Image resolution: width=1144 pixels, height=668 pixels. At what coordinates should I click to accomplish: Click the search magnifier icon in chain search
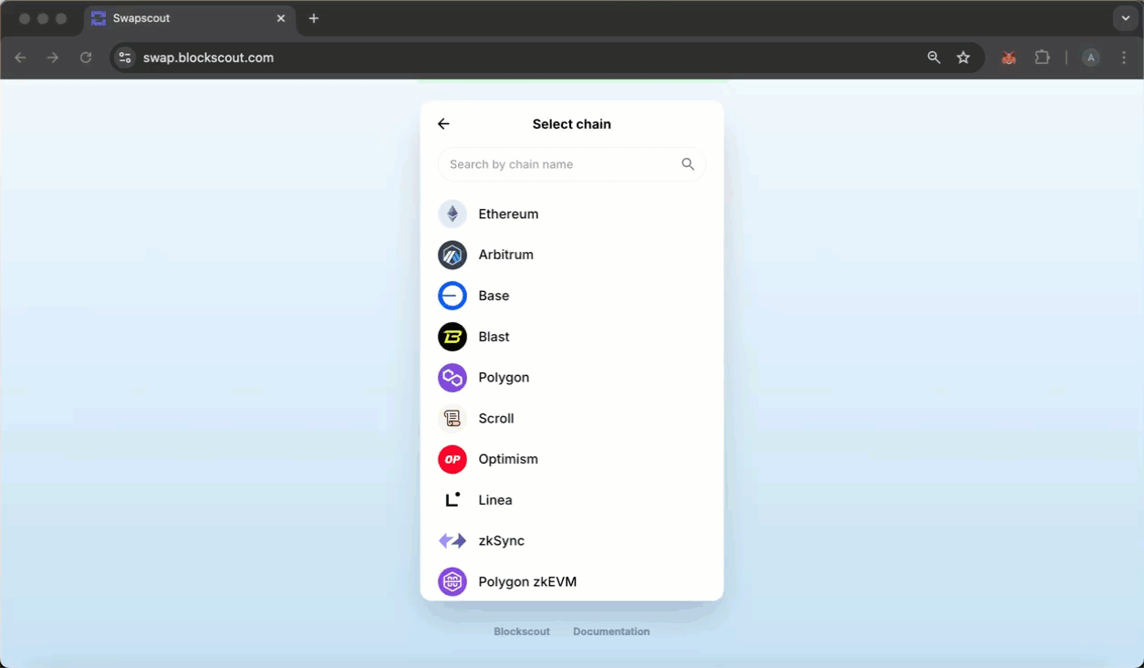tap(688, 164)
